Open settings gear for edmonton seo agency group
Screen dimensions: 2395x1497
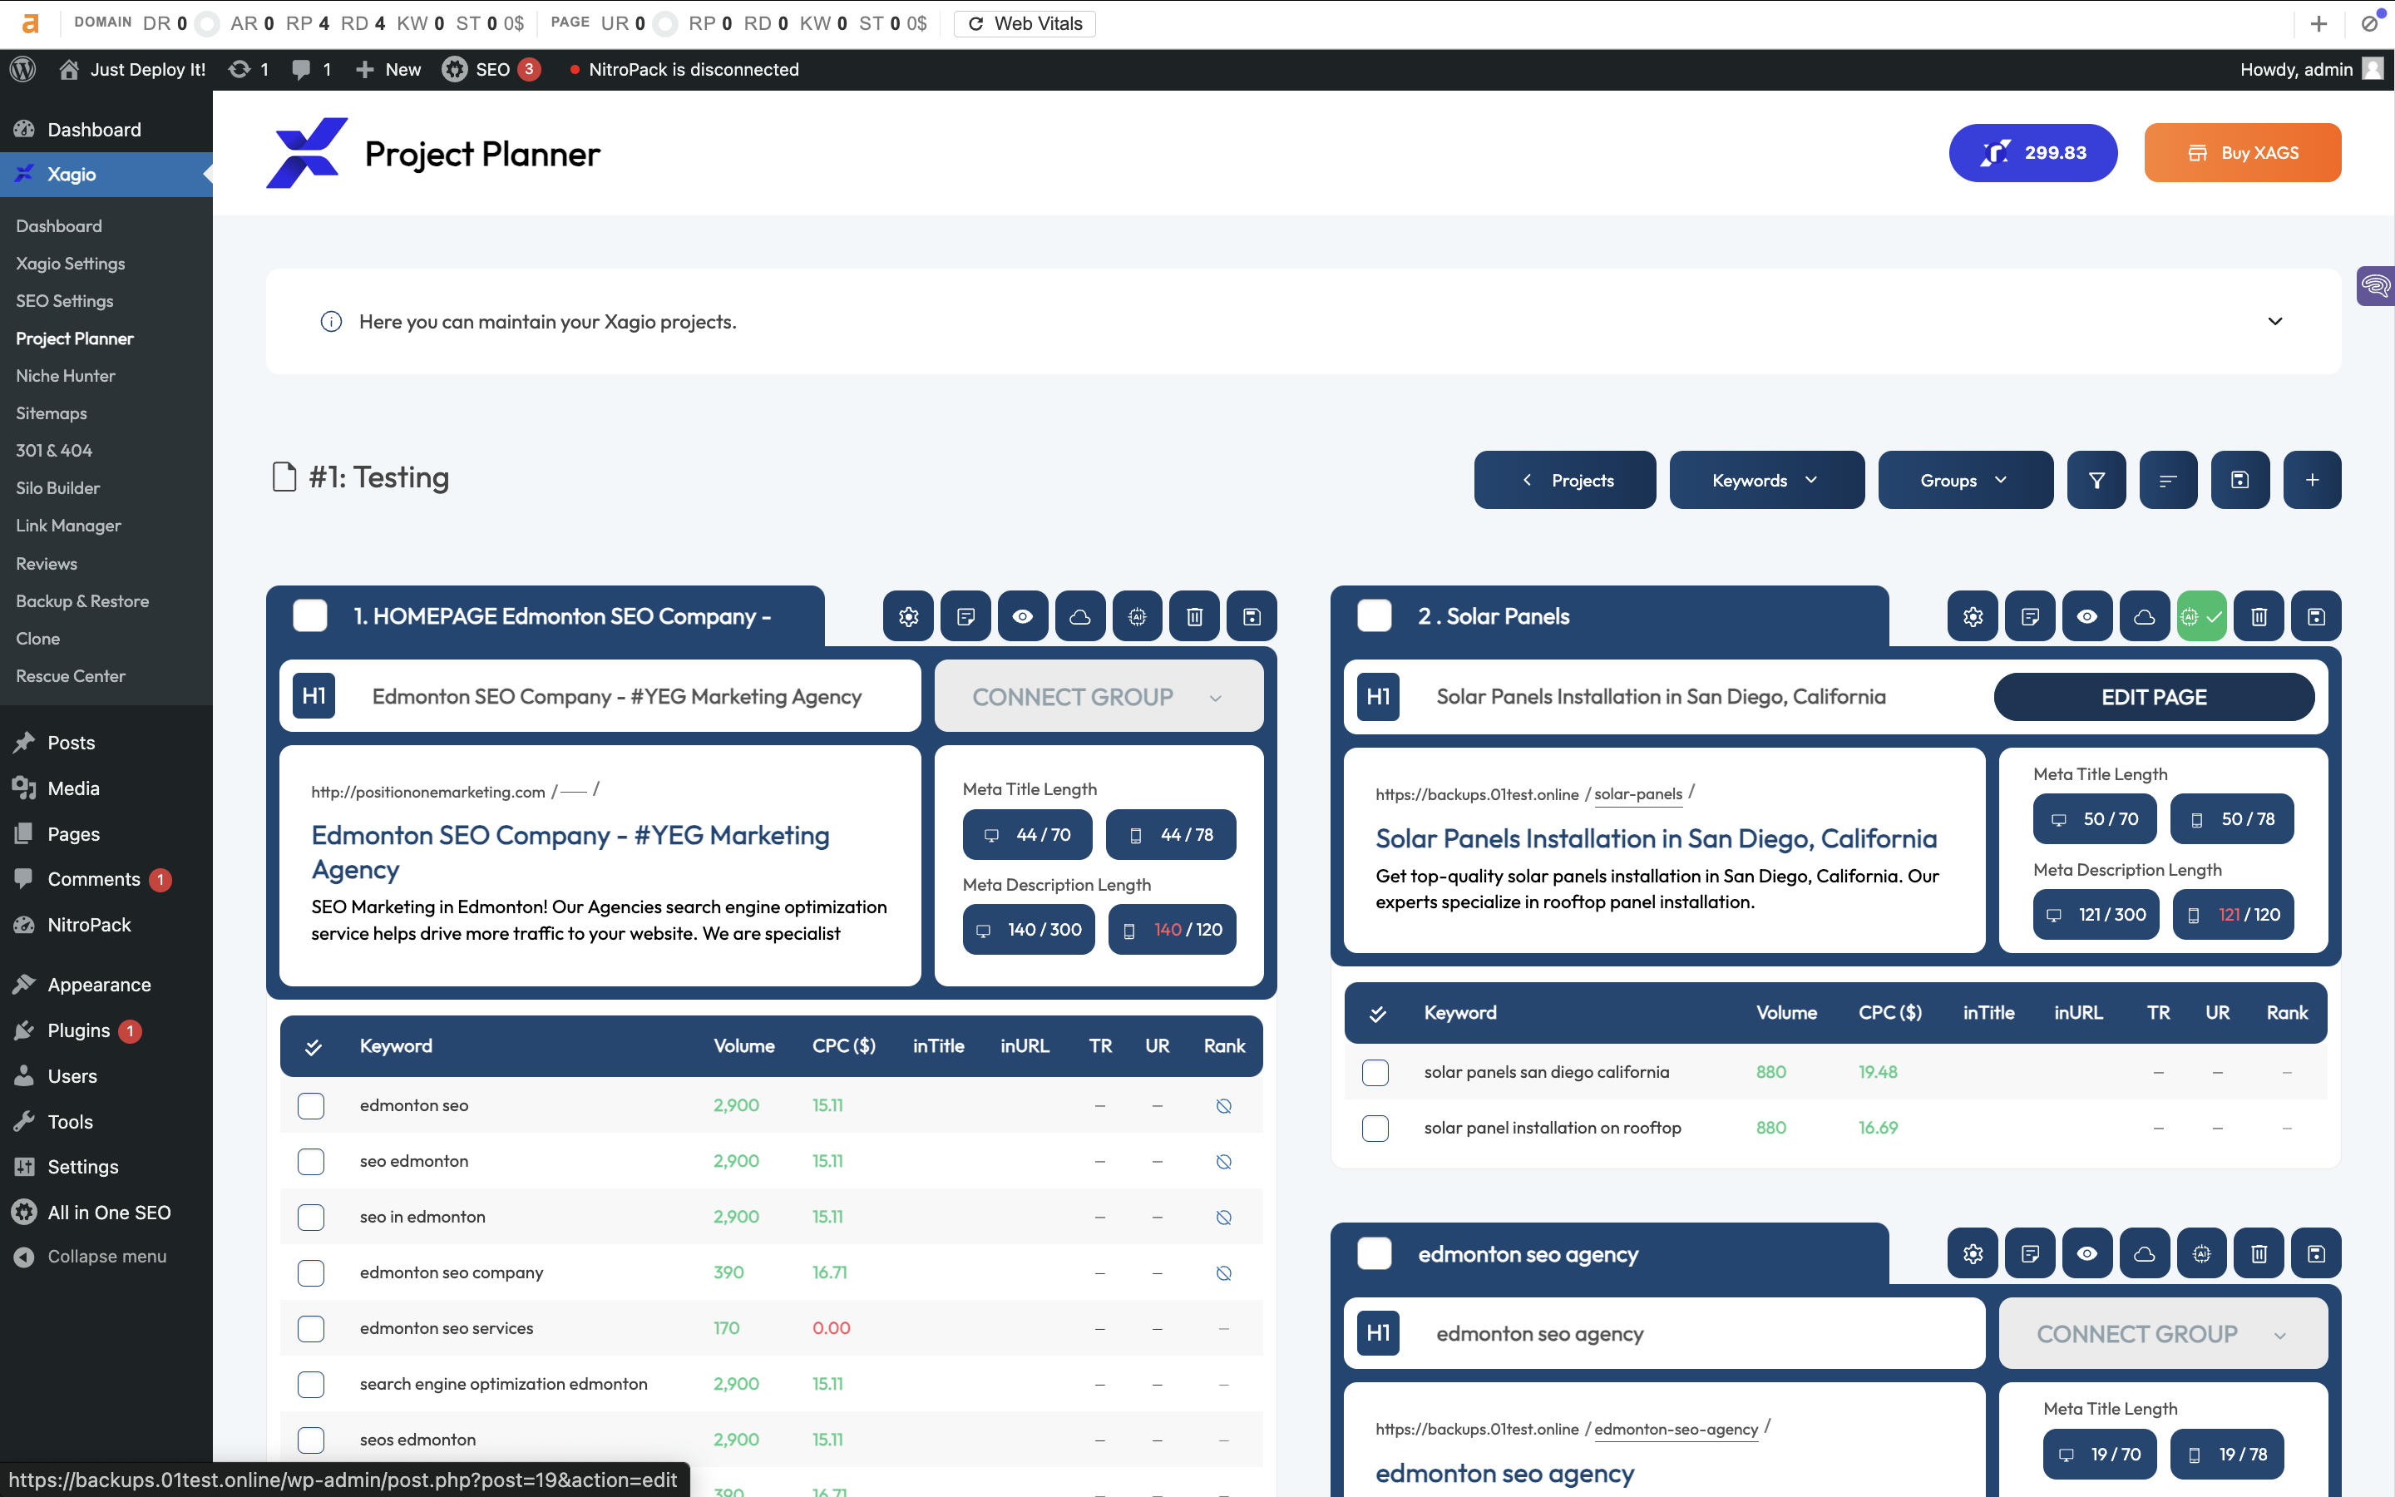click(x=1973, y=1254)
